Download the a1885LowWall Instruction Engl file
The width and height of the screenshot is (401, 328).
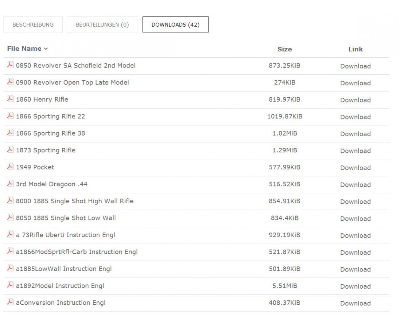[355, 269]
